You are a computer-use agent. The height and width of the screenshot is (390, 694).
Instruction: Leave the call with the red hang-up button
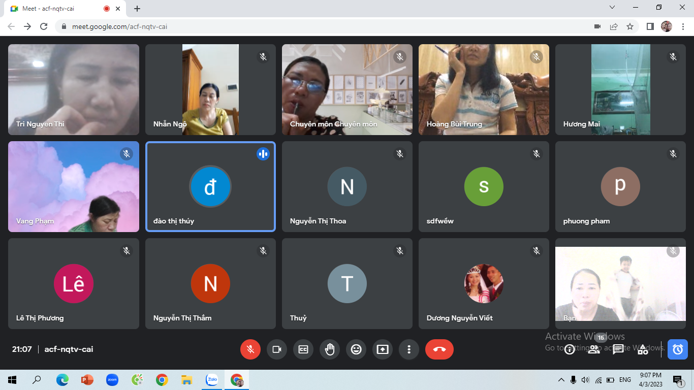(x=439, y=349)
